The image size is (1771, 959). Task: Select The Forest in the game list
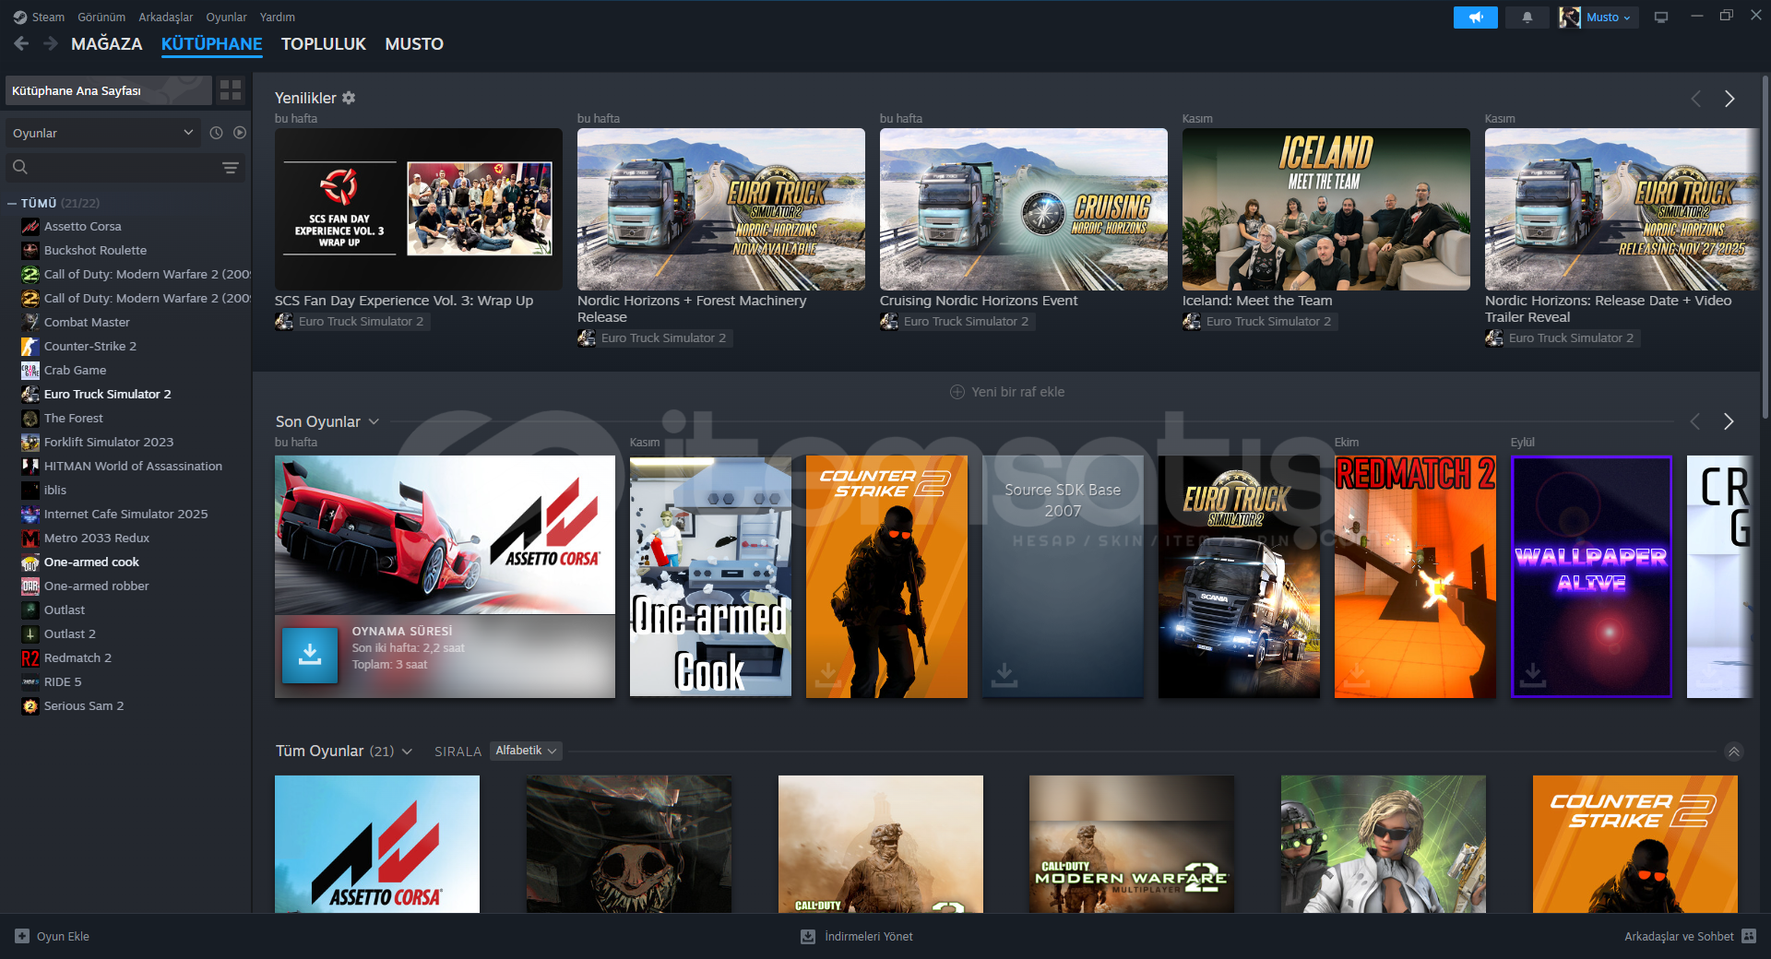pos(74,418)
